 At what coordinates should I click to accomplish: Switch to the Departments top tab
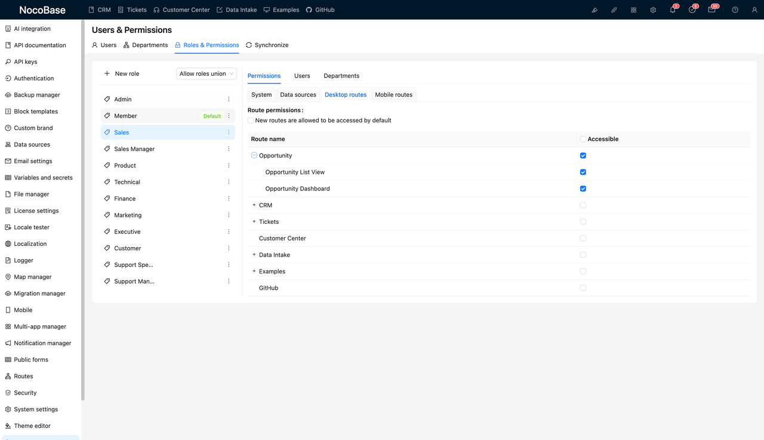(x=146, y=45)
